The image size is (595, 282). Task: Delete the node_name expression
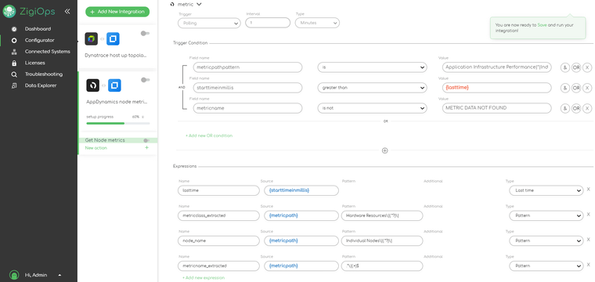589,239
